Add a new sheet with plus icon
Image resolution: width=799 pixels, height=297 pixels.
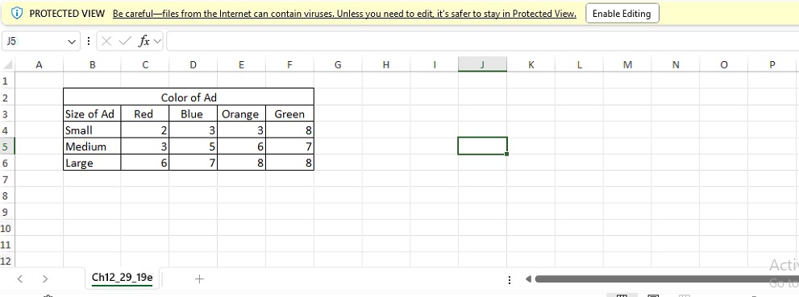pos(199,278)
